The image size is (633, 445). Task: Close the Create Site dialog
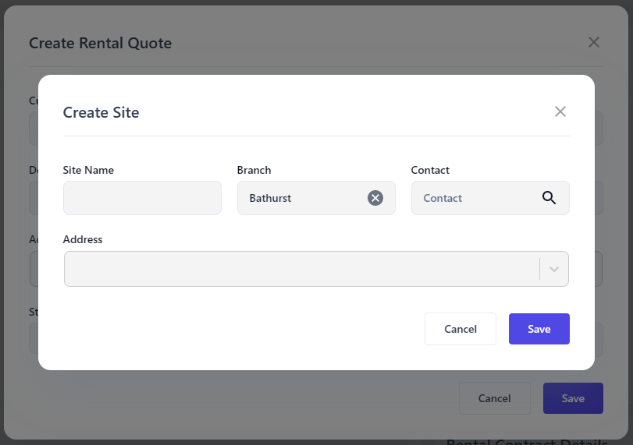(560, 111)
